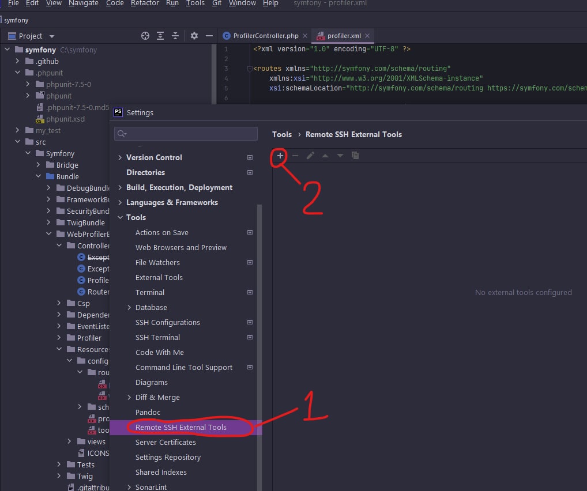Viewport: 587px width, 491px height.
Task: Click the Collapse All icon in Project panel
Action: click(175, 36)
